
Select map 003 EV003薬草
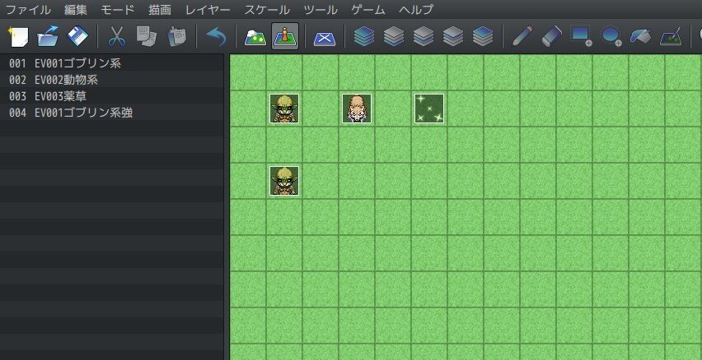coord(112,96)
